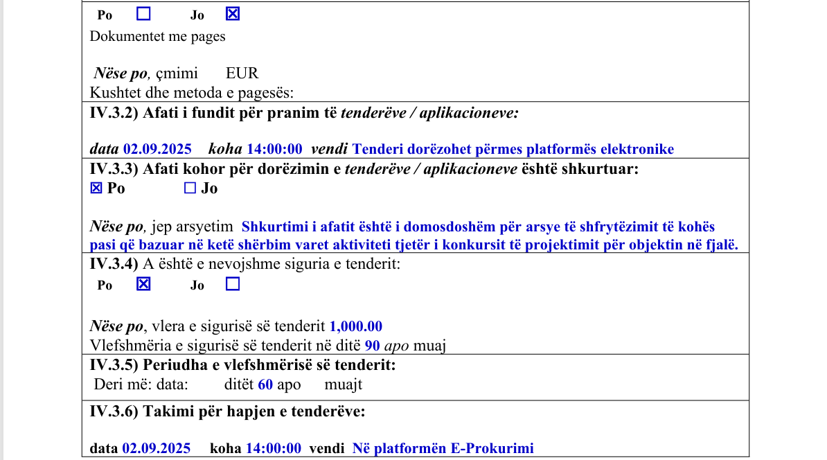827x460 pixels.
Task: Click heading 'IV.3.6) Takimi për hapjen e tenderëve'
Action: tap(227, 412)
